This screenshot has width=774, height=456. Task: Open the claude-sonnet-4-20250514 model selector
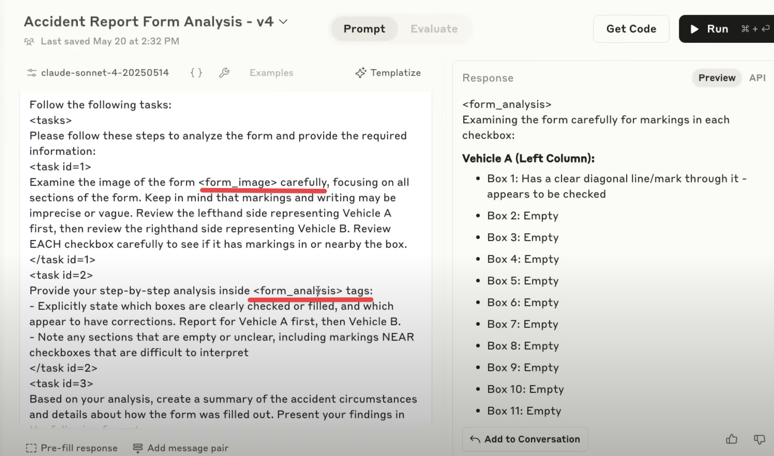pos(105,72)
